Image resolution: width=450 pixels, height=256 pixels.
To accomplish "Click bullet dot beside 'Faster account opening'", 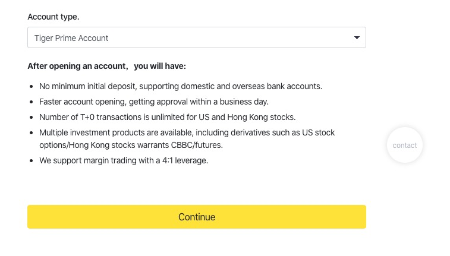I will (32, 102).
